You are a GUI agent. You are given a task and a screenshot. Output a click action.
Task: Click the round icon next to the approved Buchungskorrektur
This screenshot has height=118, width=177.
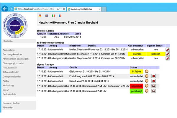(147, 91)
